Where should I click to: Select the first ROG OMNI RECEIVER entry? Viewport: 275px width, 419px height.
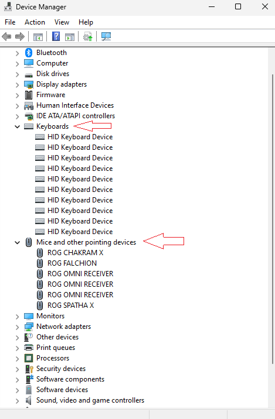80,274
